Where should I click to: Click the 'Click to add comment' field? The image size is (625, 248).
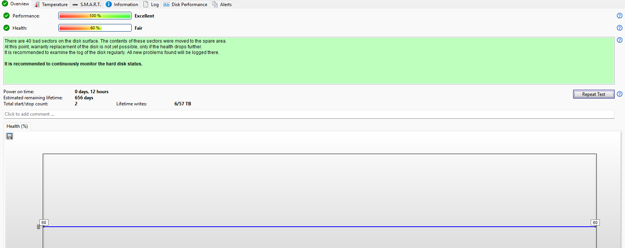coord(309,114)
